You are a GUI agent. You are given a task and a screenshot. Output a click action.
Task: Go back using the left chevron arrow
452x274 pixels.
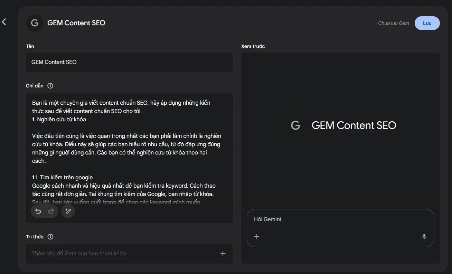pos(4,22)
